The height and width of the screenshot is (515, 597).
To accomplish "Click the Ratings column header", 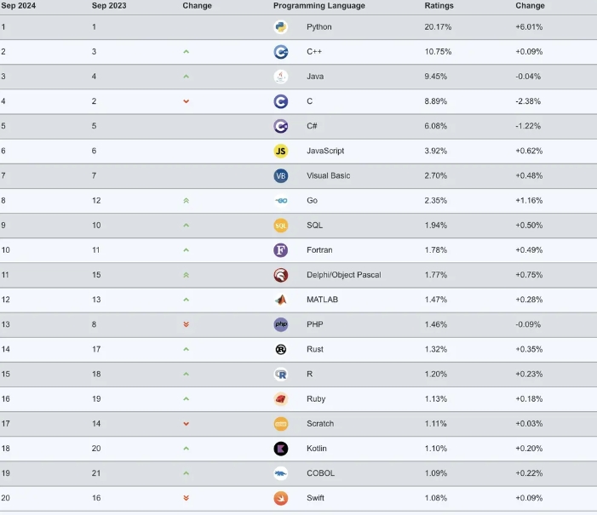I will (439, 6).
